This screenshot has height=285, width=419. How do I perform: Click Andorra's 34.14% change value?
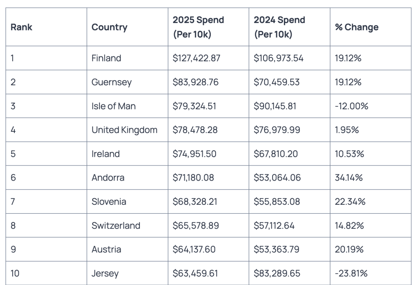point(349,178)
